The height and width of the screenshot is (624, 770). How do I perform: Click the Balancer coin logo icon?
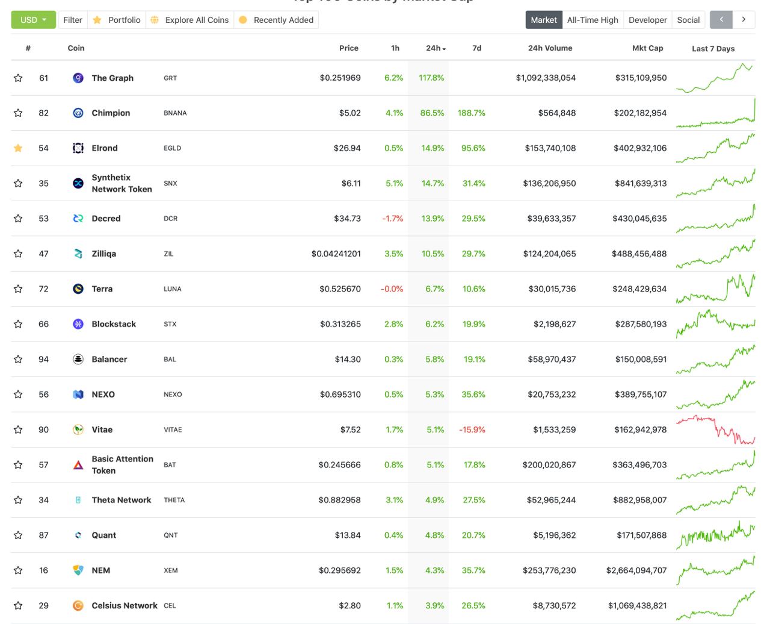(x=78, y=359)
